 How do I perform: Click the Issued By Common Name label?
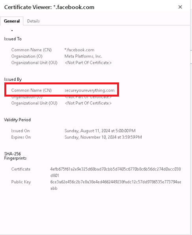click(x=32, y=90)
